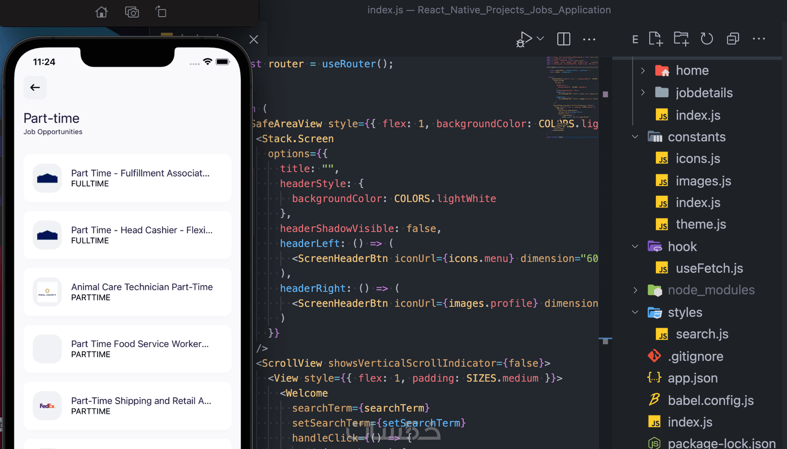
Task: Refresh the Explorer file tree
Action: click(707, 39)
